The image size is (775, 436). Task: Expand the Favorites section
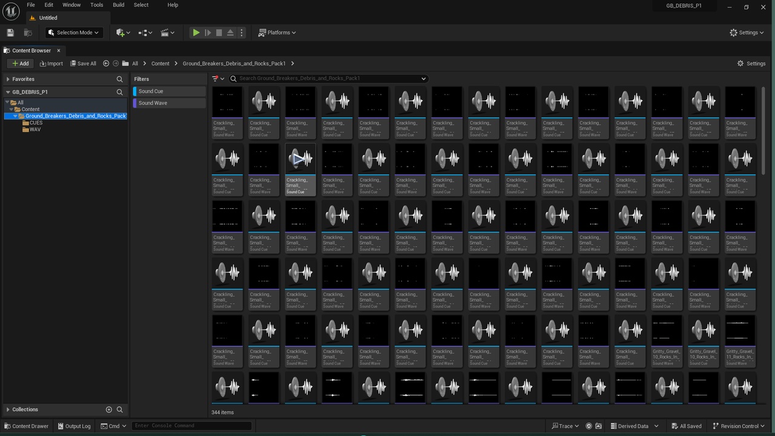[8, 79]
